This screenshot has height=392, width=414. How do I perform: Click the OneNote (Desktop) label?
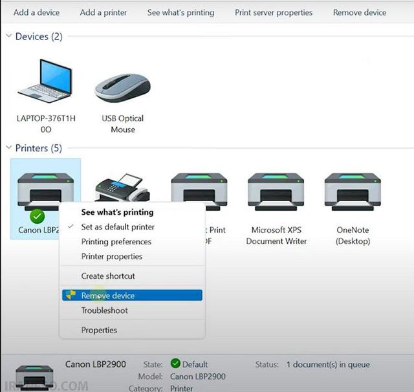click(353, 235)
